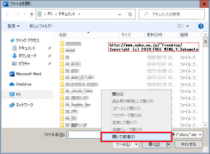The height and width of the screenshot is (154, 210).
Task: Click the pin icon beside ピクチャ
Action: point(49,64)
